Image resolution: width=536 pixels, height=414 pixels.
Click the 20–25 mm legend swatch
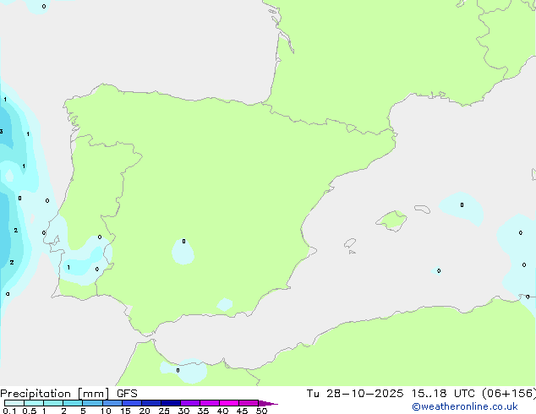pos(151,403)
